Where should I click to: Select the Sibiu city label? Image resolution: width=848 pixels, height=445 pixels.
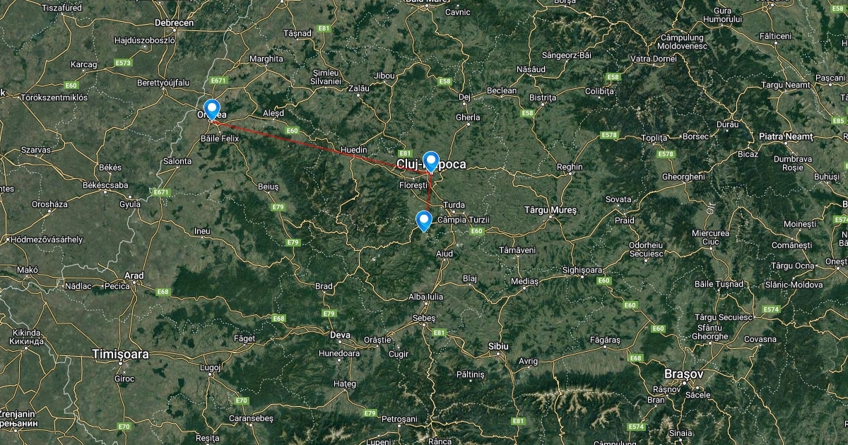point(499,346)
